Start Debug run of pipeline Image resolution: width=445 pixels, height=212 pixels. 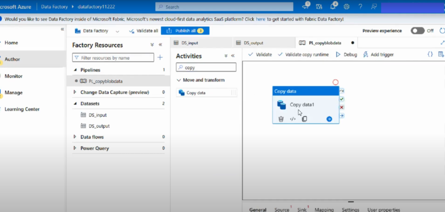(x=346, y=54)
